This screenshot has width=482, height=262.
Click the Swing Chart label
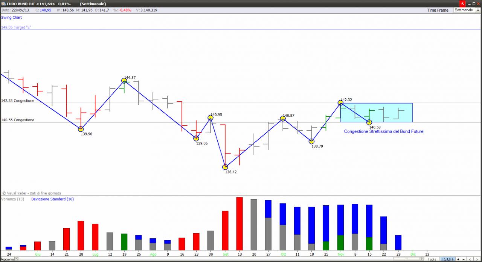tap(12, 17)
